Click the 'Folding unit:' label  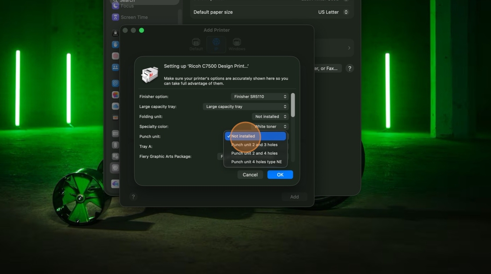tap(151, 117)
